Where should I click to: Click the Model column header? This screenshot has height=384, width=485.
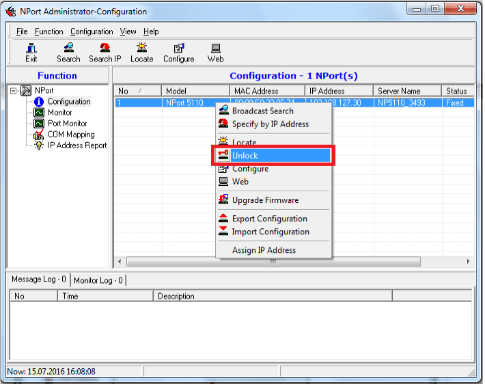[176, 91]
